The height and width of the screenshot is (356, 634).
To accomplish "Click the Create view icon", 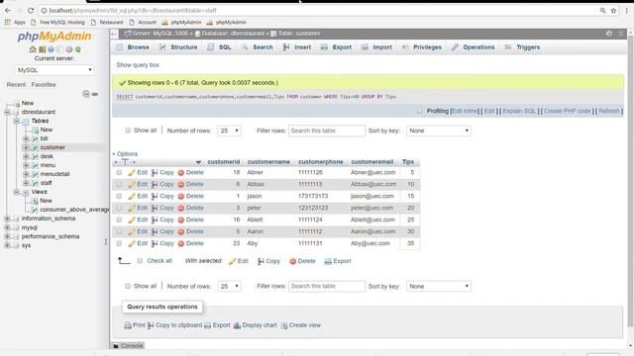I will pos(284,325).
